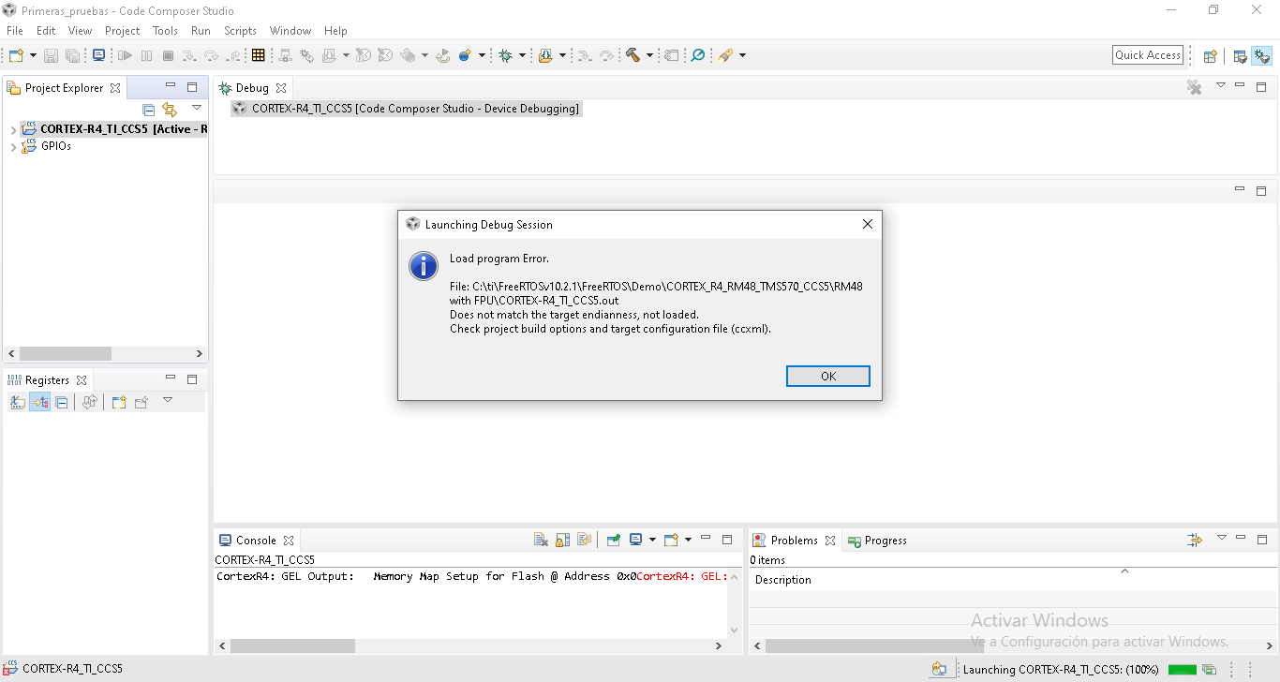Open the Project Explorer view menu arrow
The width and height of the screenshot is (1280, 682).
point(197,108)
